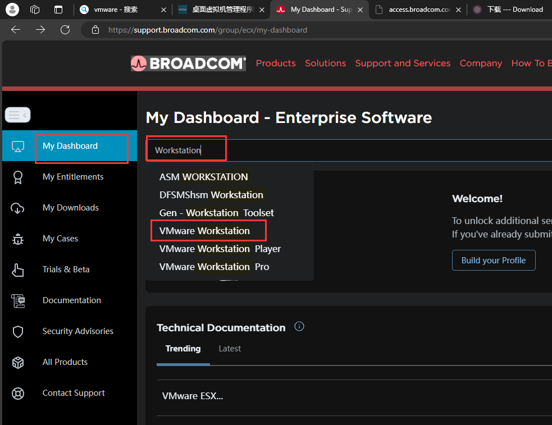Viewport: 552px width, 425px height.
Task: Collapse the sidebar with the toggle button
Action: [17, 115]
